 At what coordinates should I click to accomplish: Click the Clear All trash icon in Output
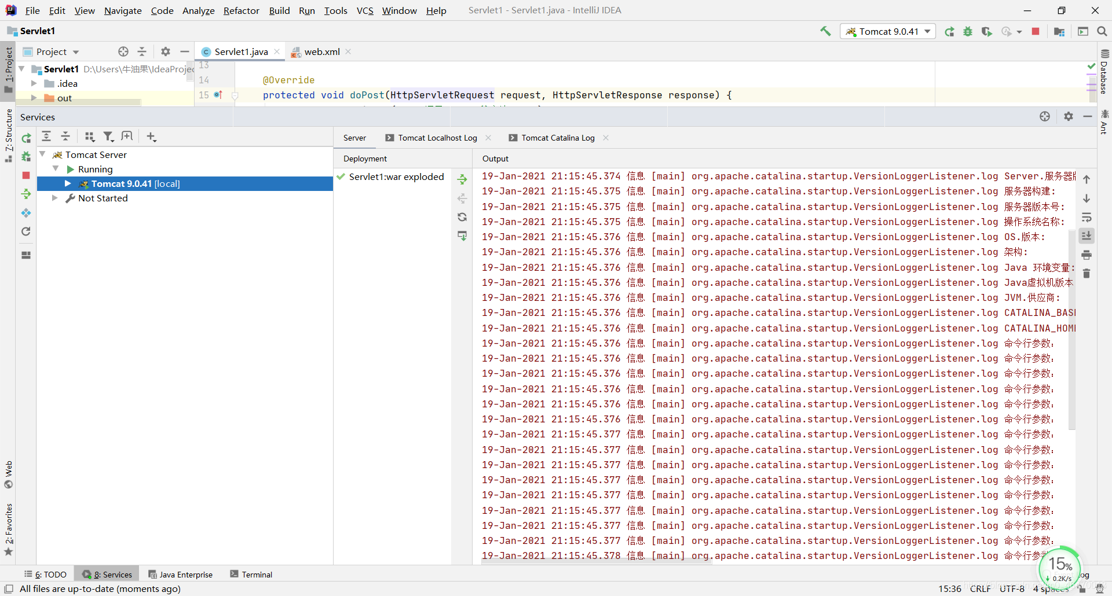click(1087, 274)
